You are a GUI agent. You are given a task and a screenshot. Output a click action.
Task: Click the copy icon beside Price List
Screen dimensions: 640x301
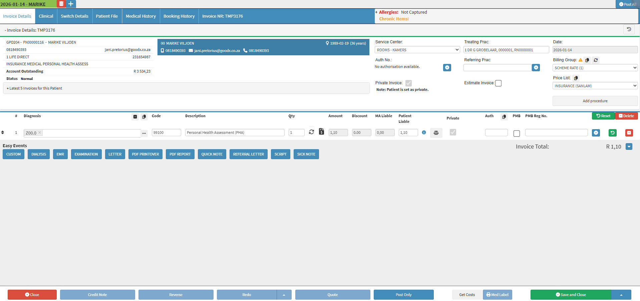coord(576,78)
